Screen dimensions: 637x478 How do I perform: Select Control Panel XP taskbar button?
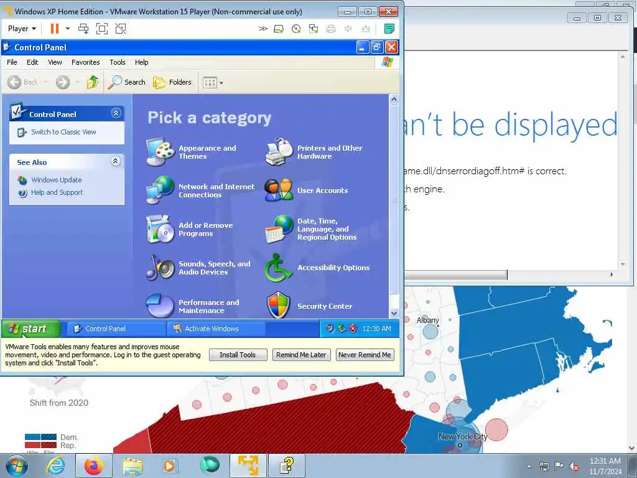116,329
